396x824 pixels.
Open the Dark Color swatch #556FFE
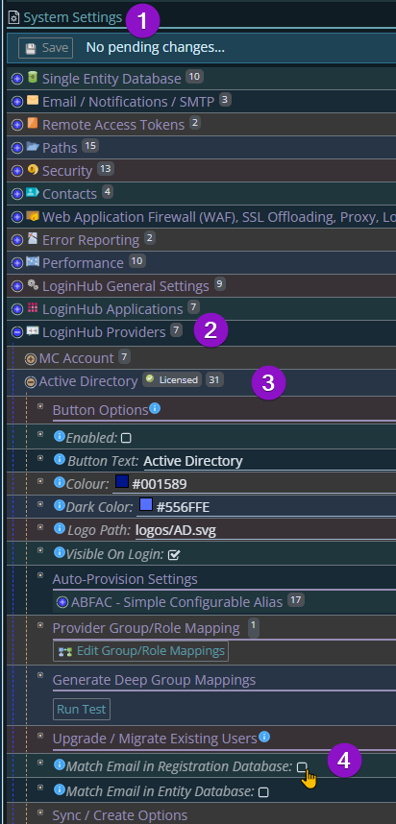[146, 505]
